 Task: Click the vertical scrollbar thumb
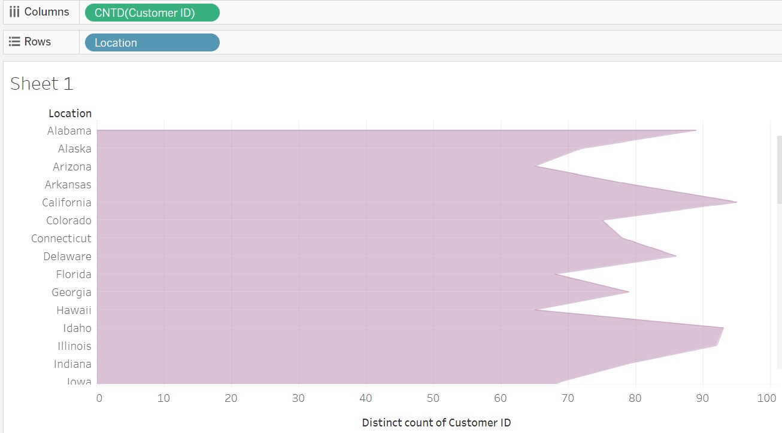779,170
